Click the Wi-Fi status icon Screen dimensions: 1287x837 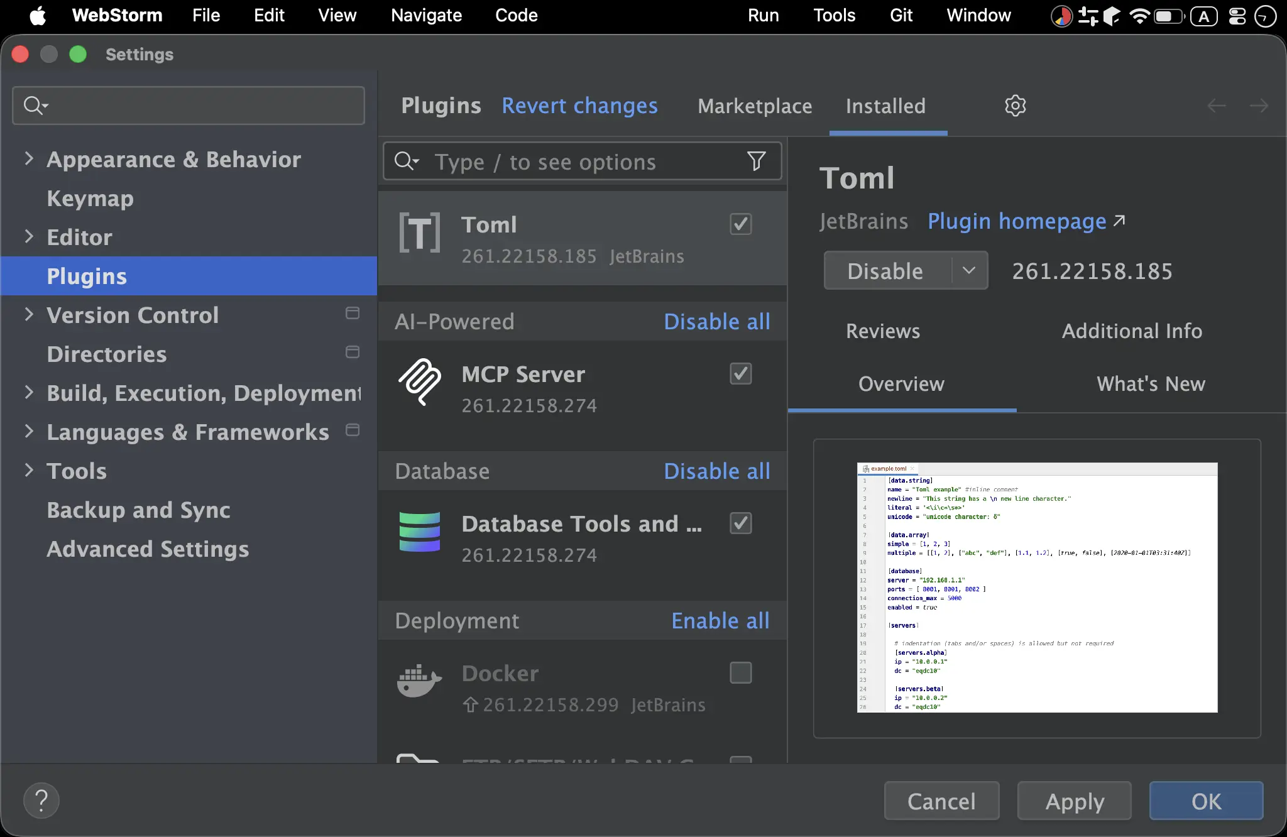(1139, 16)
